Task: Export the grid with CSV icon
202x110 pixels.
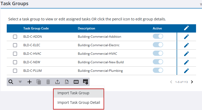Action: (x=67, y=82)
